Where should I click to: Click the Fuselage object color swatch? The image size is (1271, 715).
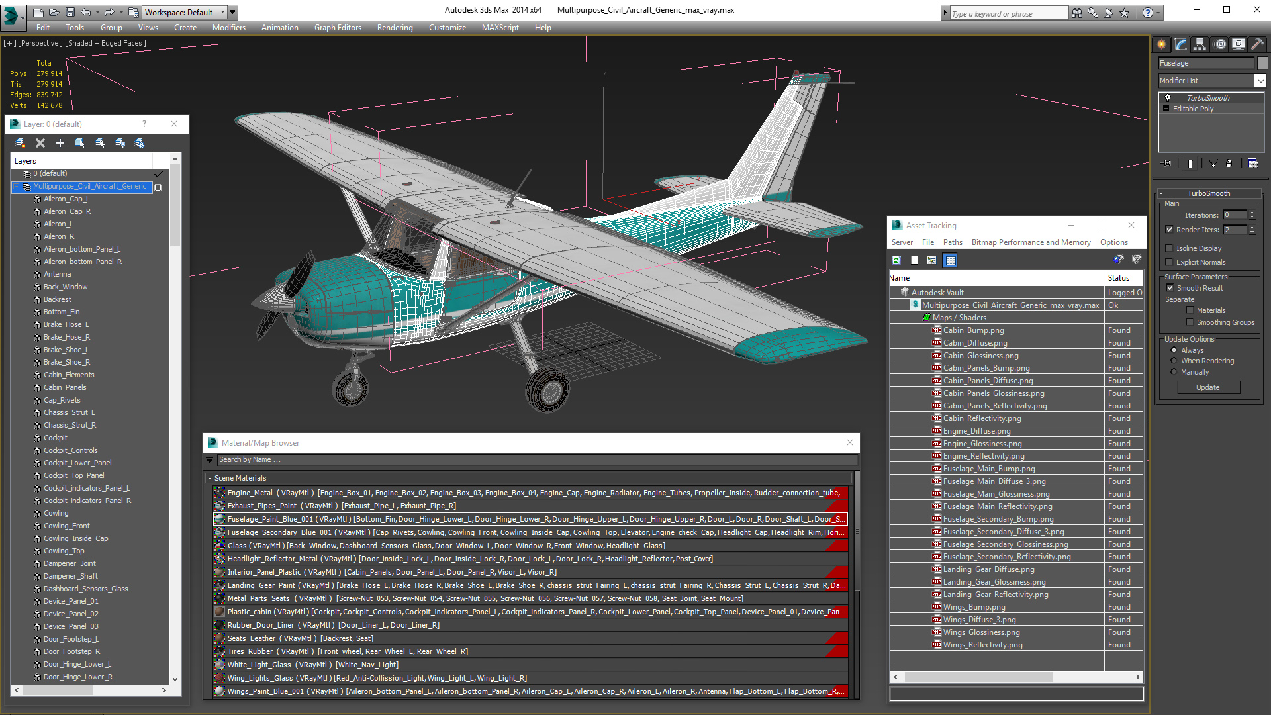(x=1262, y=63)
